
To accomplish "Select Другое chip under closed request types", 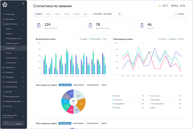I will point(104,123).
